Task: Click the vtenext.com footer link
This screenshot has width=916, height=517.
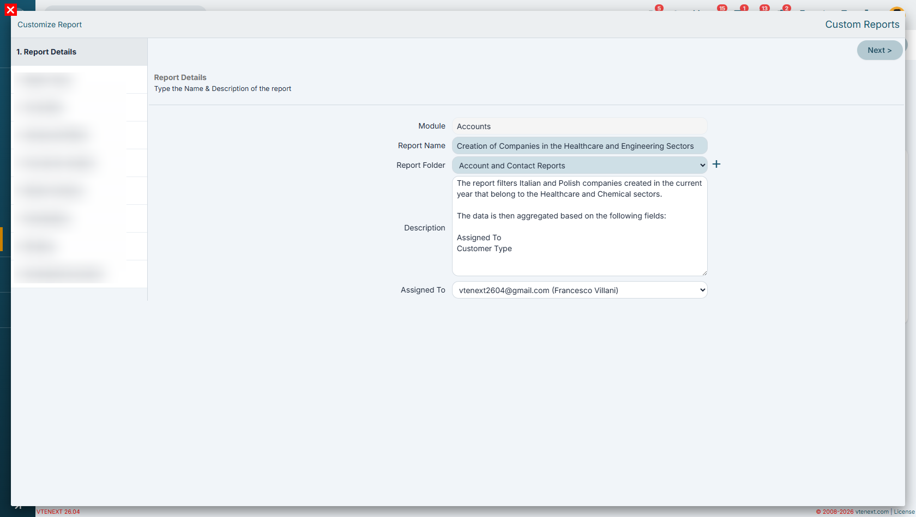Action: coord(872,512)
